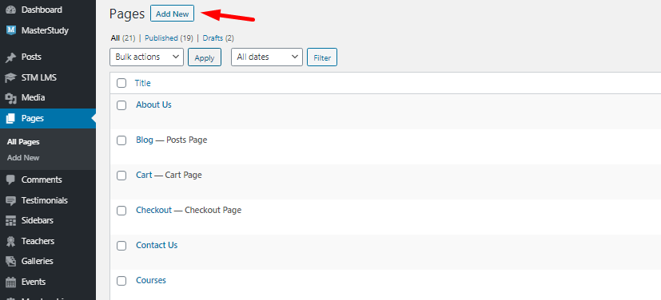
Task: Show Published (19) pages
Action: pos(169,37)
